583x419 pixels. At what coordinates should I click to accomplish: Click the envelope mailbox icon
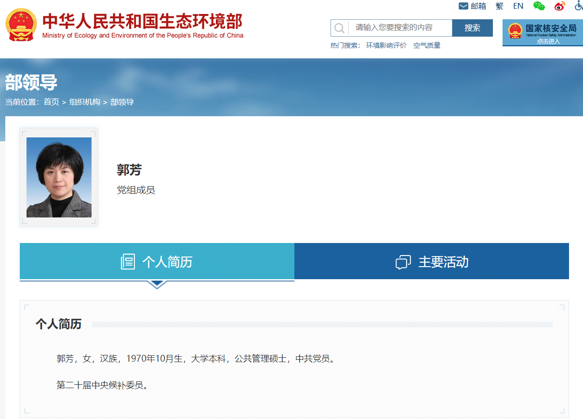tap(464, 6)
